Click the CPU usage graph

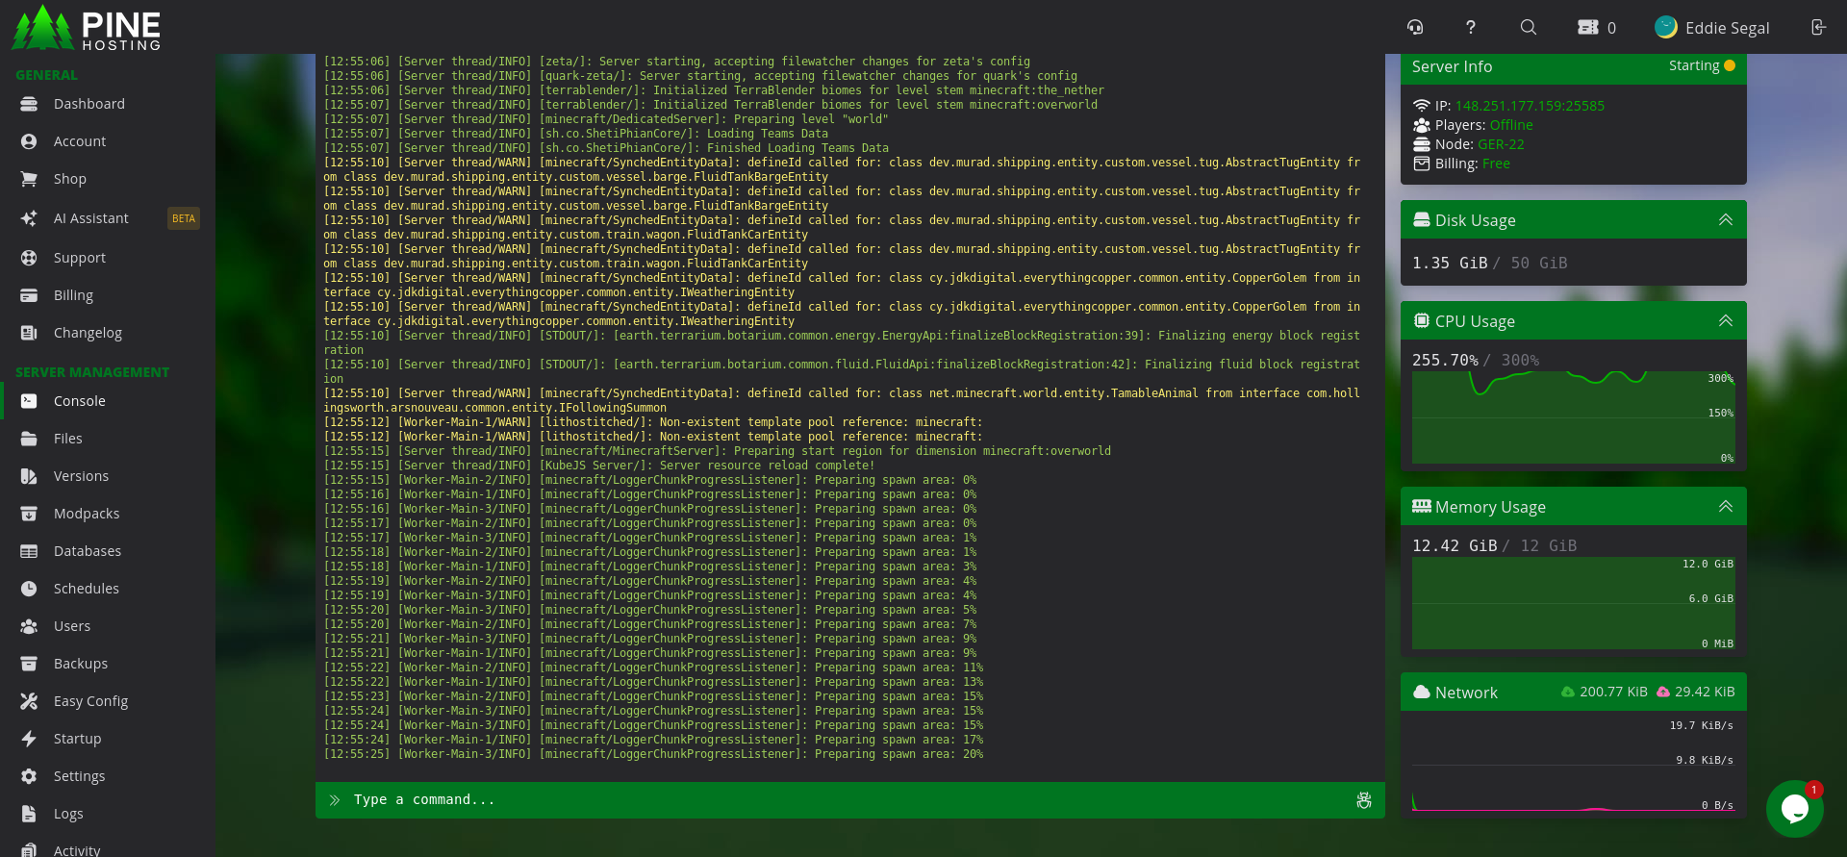click(x=1573, y=416)
